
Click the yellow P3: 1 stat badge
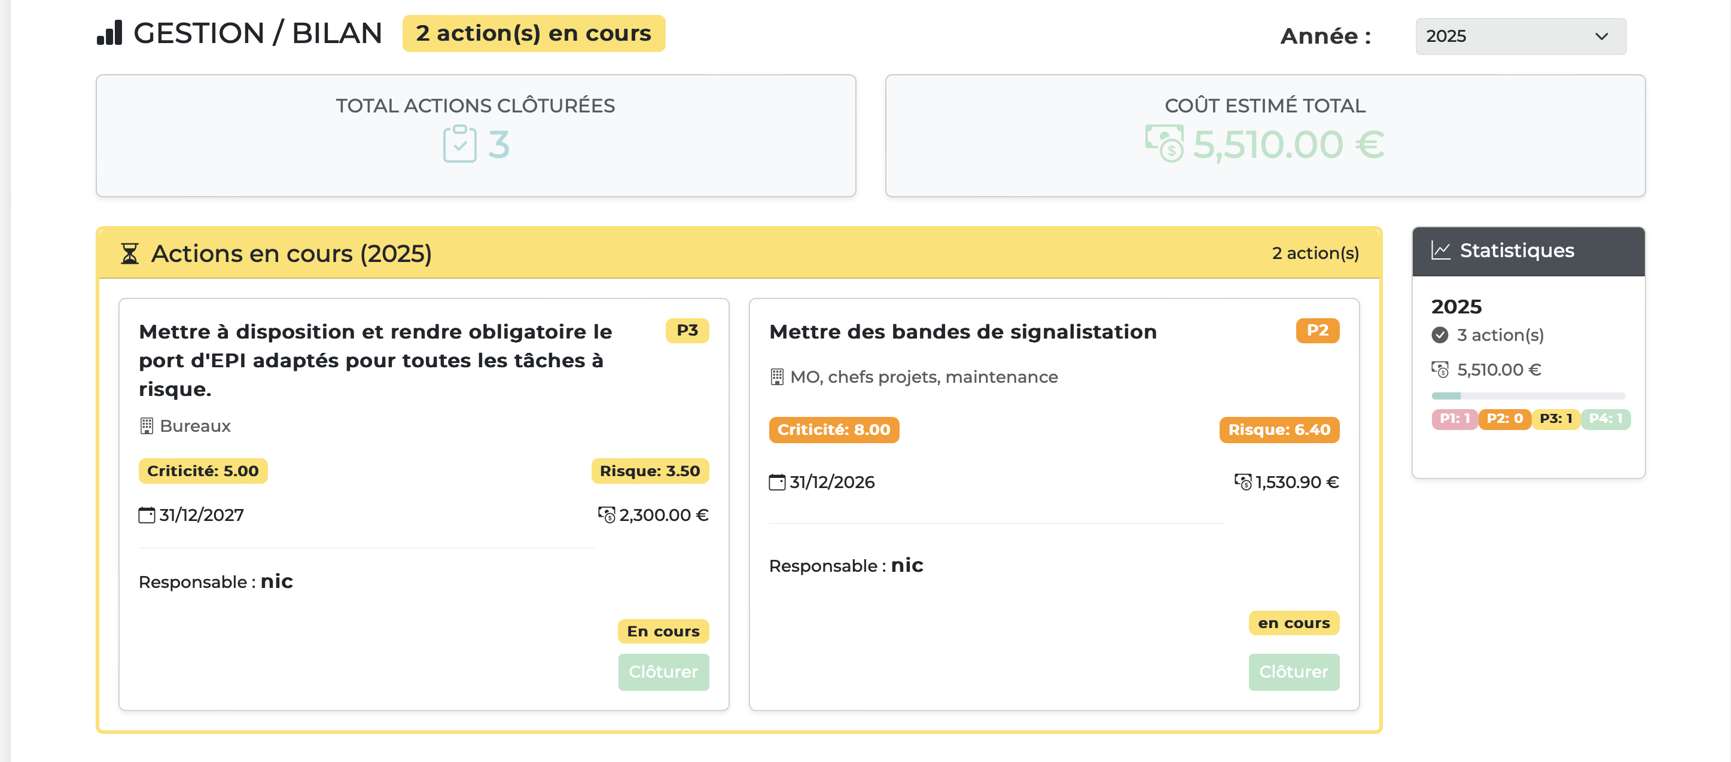tap(1556, 419)
